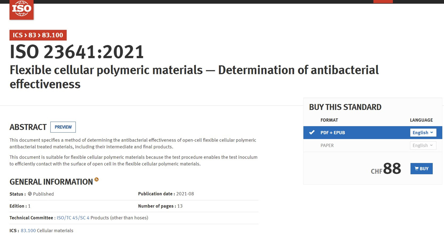Screen dimensions: 444x241
Task: Open the RSS feed icon beside General Information
Action: click(x=96, y=180)
